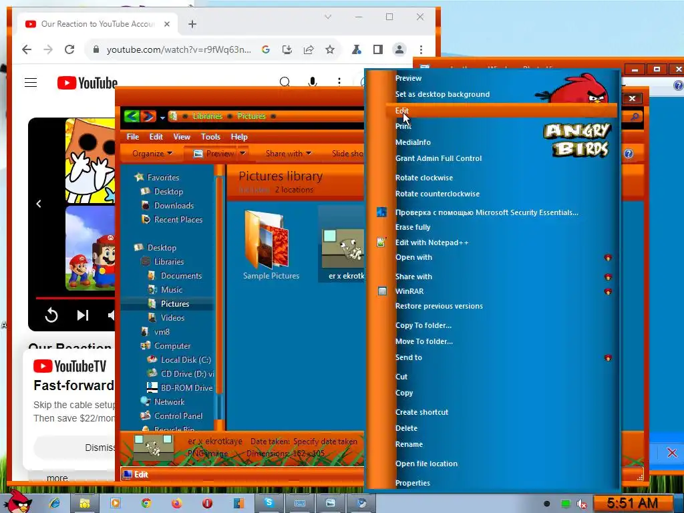Click the Chrome address bar URL

pos(179,49)
